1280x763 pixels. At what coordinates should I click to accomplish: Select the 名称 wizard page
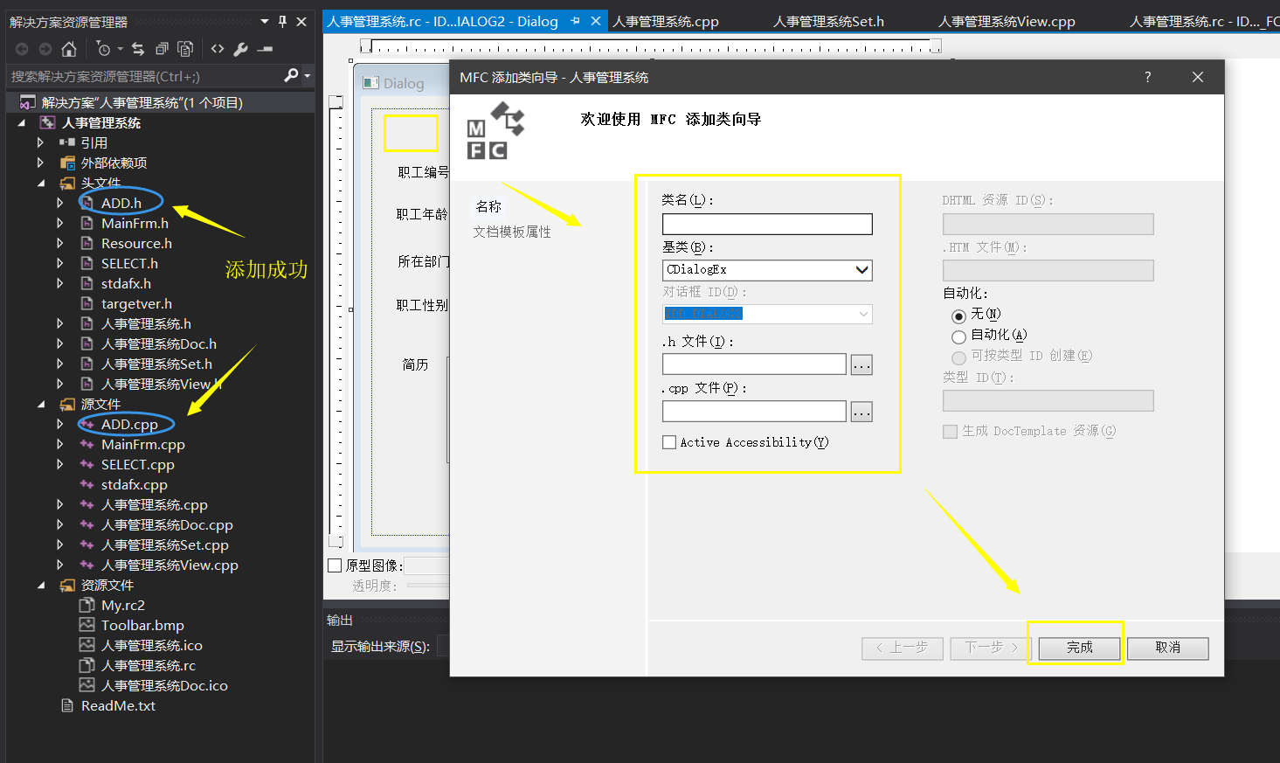488,206
